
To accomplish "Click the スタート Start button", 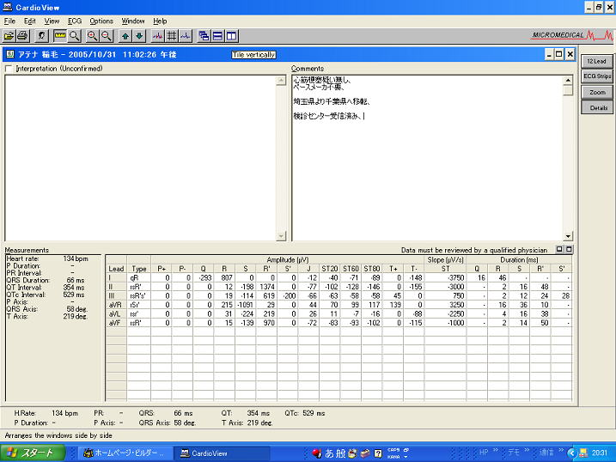I will click(x=32, y=453).
